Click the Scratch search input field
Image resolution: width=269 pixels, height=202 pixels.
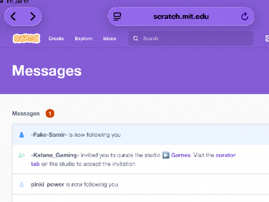tap(191, 38)
